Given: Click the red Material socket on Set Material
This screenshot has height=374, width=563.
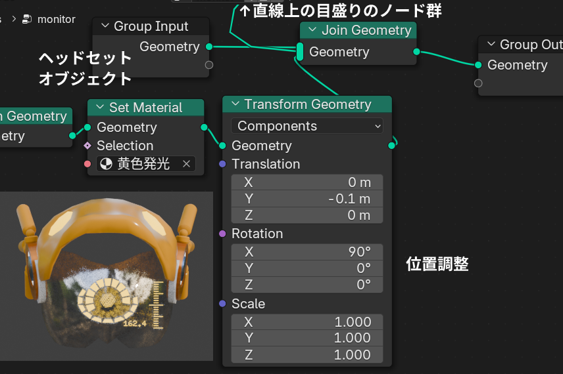Looking at the screenshot, I should point(87,164).
